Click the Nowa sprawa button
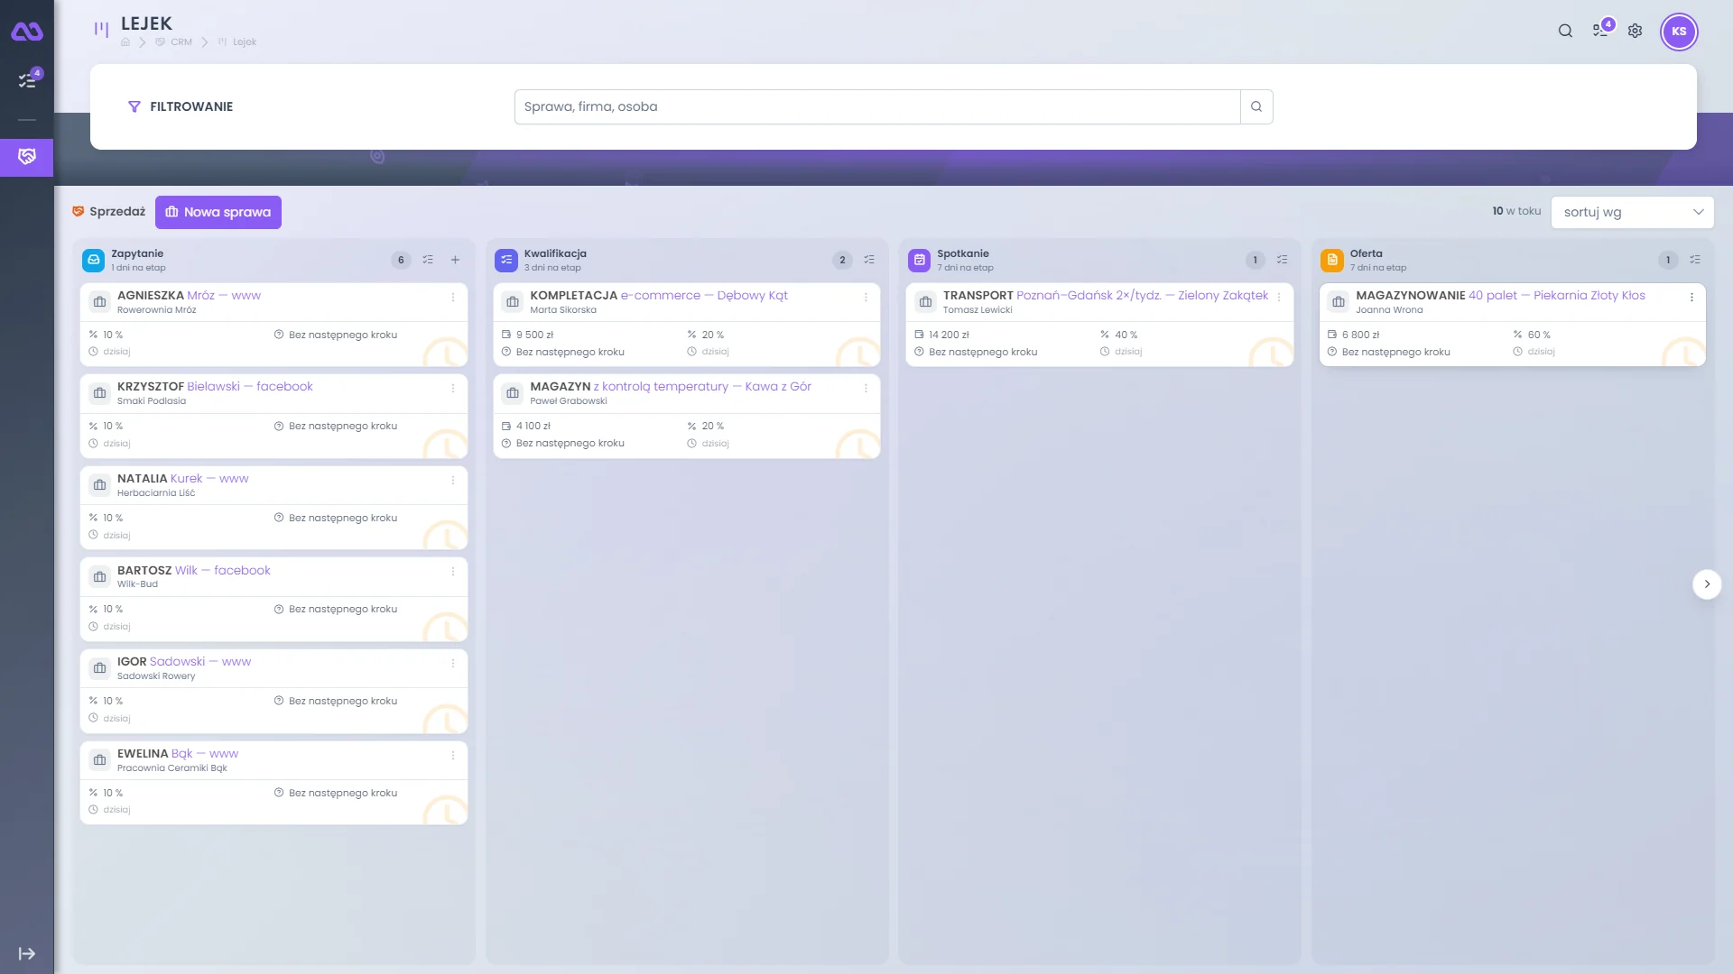Screen dimensions: 1733x974 218,212
